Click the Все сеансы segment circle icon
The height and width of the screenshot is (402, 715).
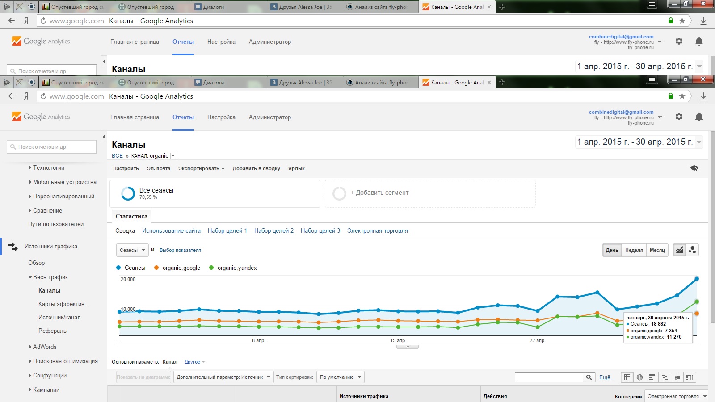tap(128, 193)
